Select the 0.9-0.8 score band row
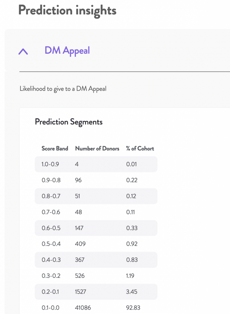 click(x=96, y=180)
